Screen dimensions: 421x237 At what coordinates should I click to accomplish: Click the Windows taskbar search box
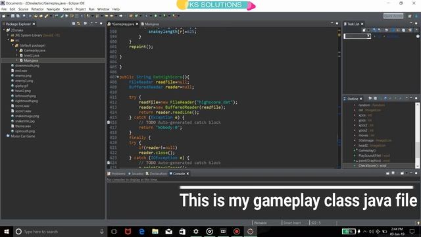point(60,231)
